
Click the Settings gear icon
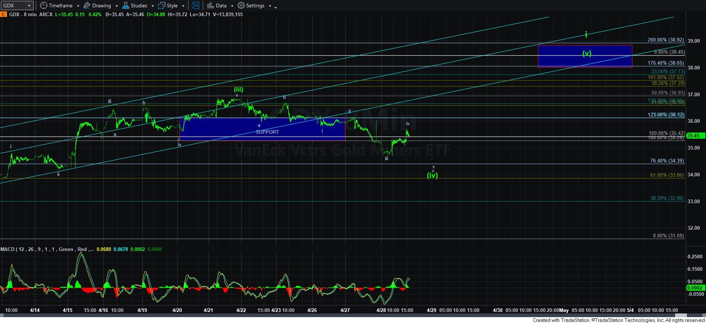[241, 6]
